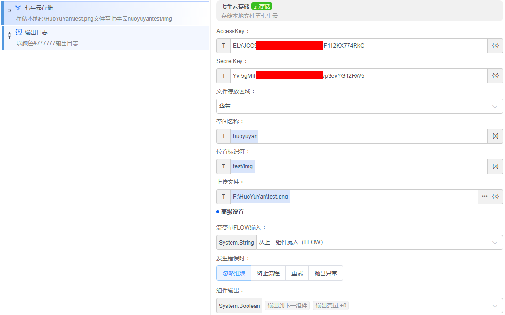This screenshot has height=315, width=505.
Task: Browse for upload file using ellipsis button
Action: point(484,197)
